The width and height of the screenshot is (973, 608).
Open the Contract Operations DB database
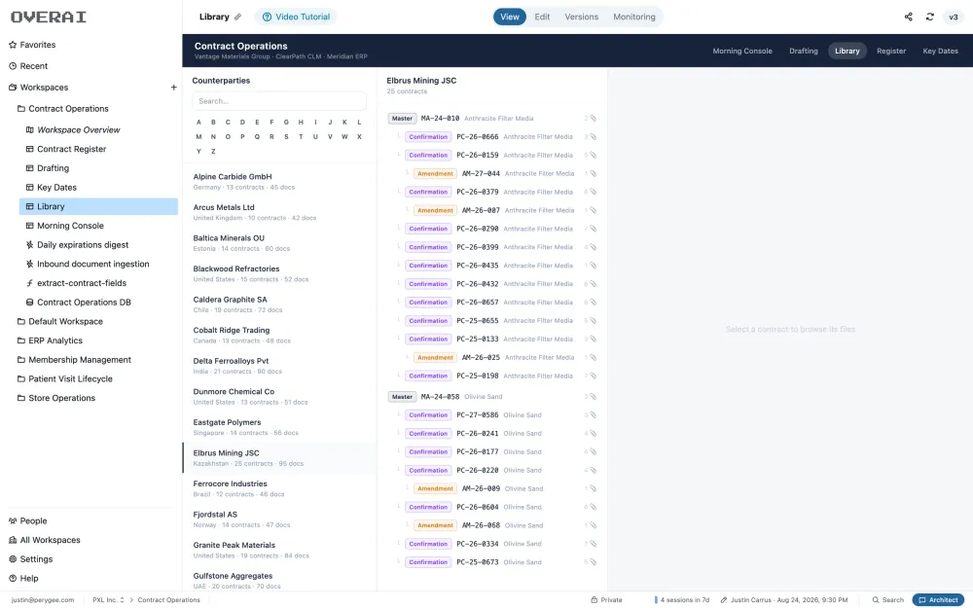(x=84, y=303)
